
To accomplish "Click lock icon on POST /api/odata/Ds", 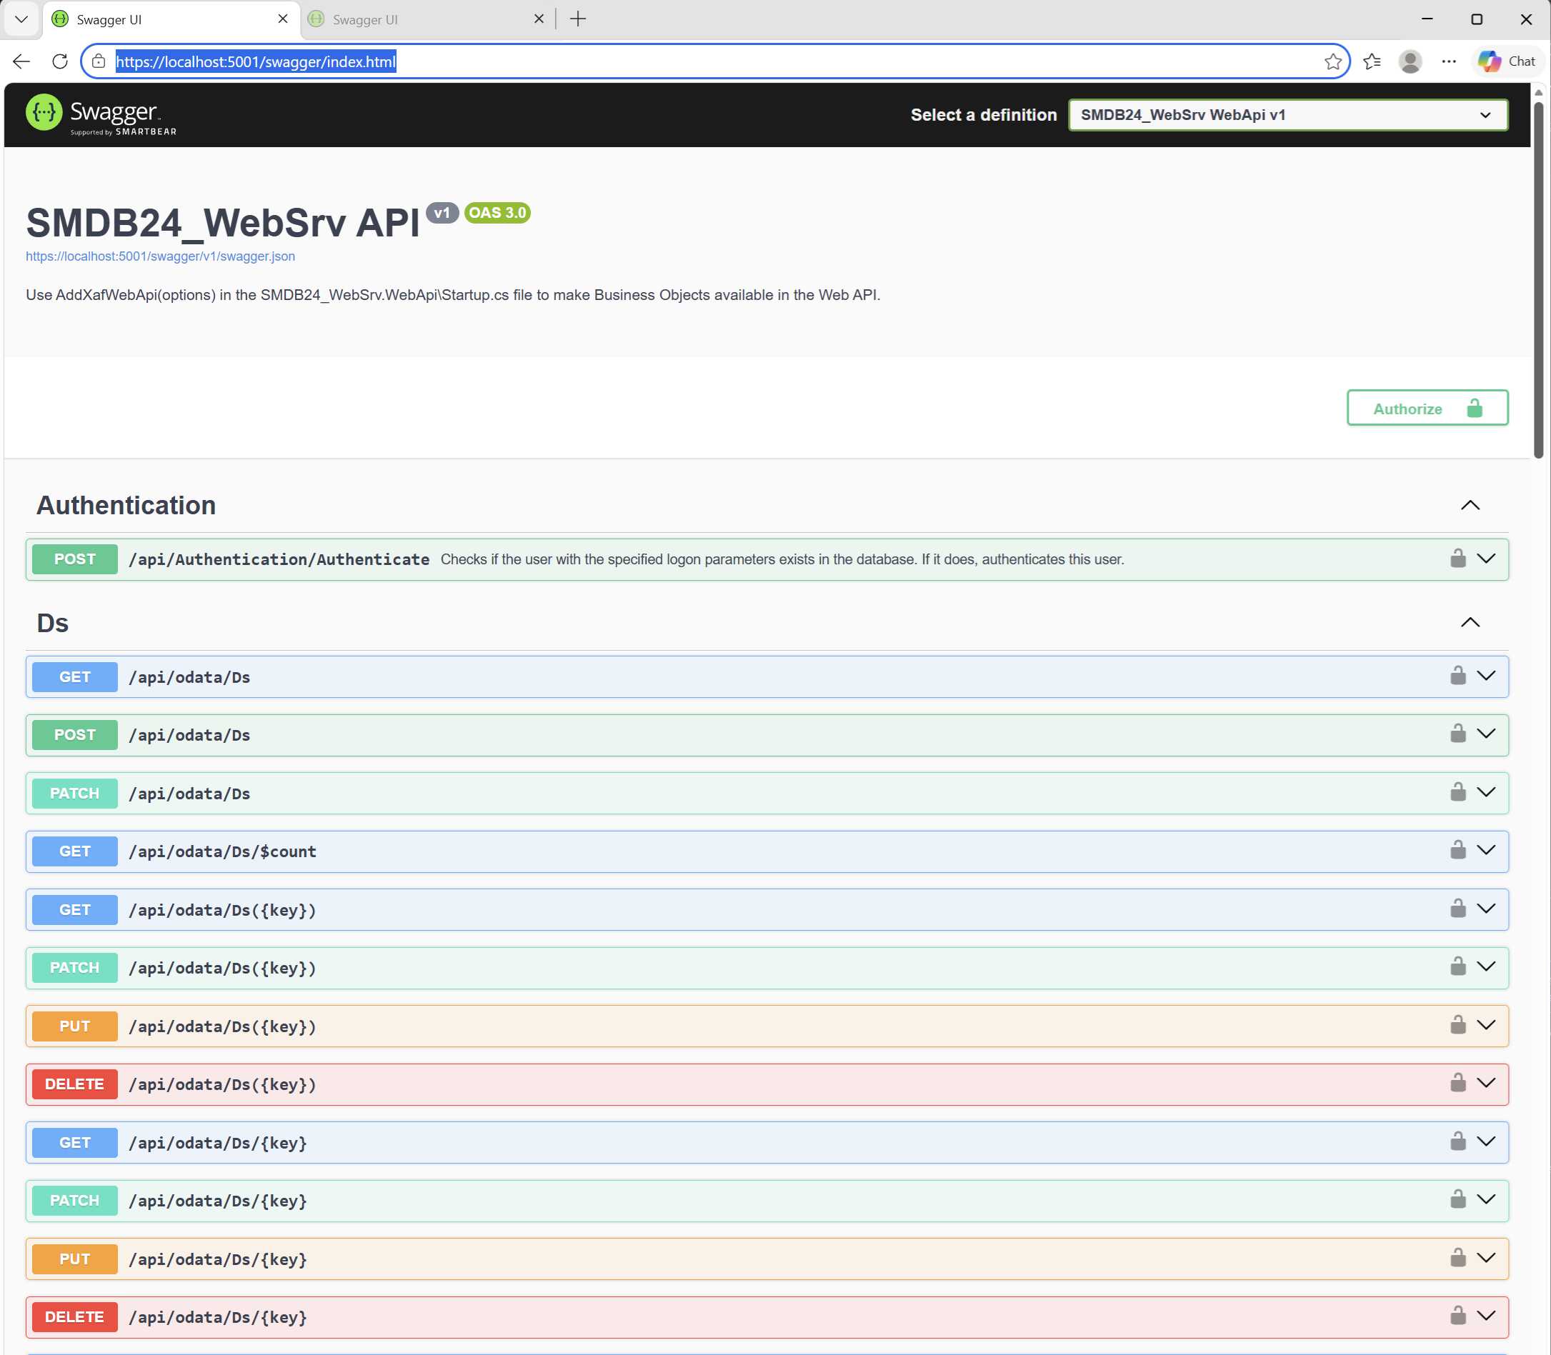I will coord(1458,734).
